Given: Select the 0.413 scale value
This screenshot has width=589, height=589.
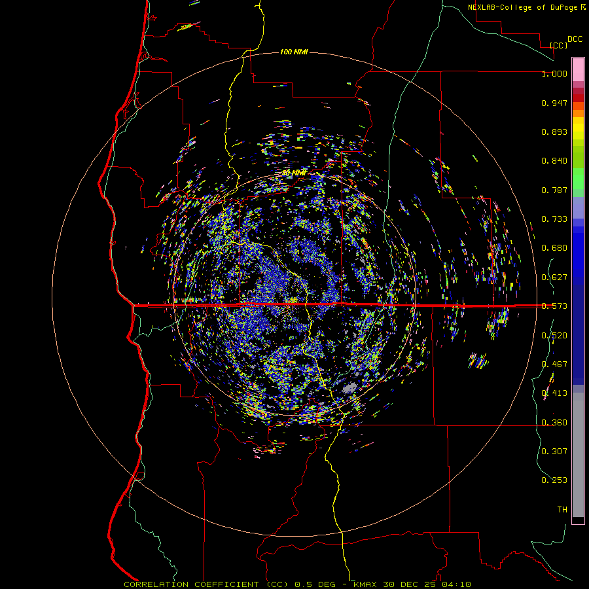Looking at the screenshot, I should coord(554,393).
